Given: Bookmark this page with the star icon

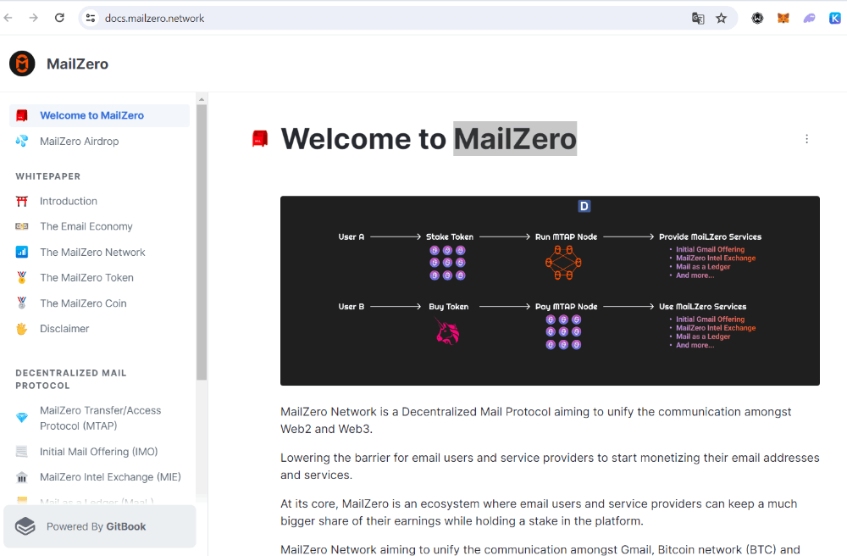Looking at the screenshot, I should click(x=721, y=19).
